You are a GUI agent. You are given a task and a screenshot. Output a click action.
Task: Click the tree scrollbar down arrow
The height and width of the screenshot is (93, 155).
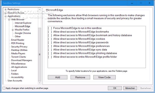(40, 83)
